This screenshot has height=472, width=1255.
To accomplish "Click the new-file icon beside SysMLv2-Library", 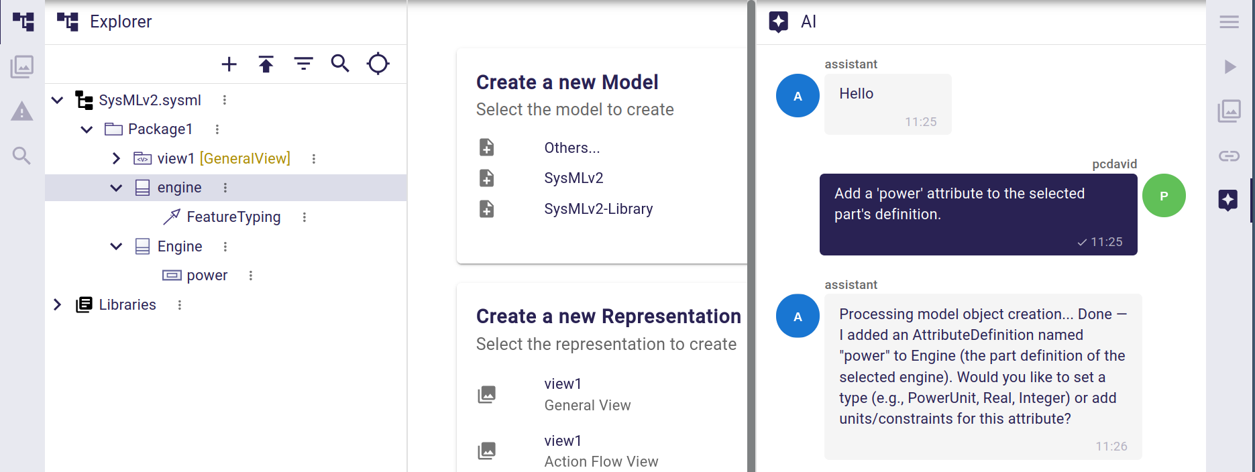I will pyautogui.click(x=487, y=209).
